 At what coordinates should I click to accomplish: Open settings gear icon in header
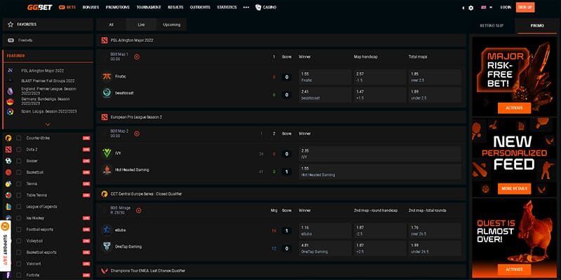[471, 8]
